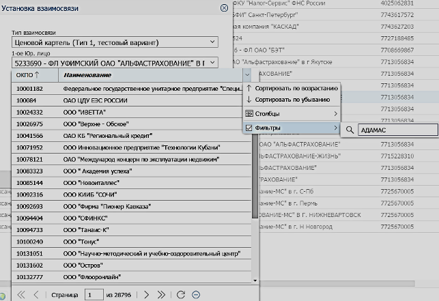Screen dimensions: 439x301
Task: Go to the next page
Action: coord(146,295)
